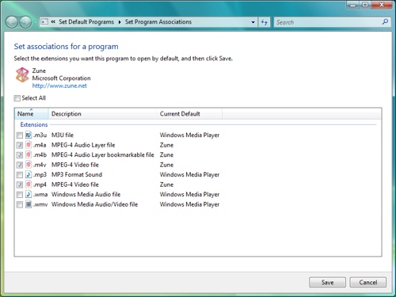The height and width of the screenshot is (297, 396).
Task: Click the Zune icon for .mp4
Action: [29, 185]
